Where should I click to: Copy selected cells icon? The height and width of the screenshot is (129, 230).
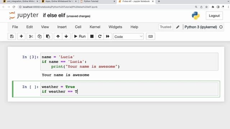point(40,36)
